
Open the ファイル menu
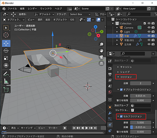click(x=12, y=9)
